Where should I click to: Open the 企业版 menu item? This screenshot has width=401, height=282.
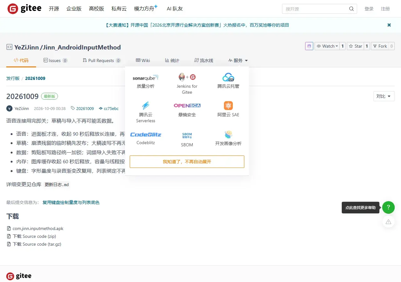pos(74,9)
